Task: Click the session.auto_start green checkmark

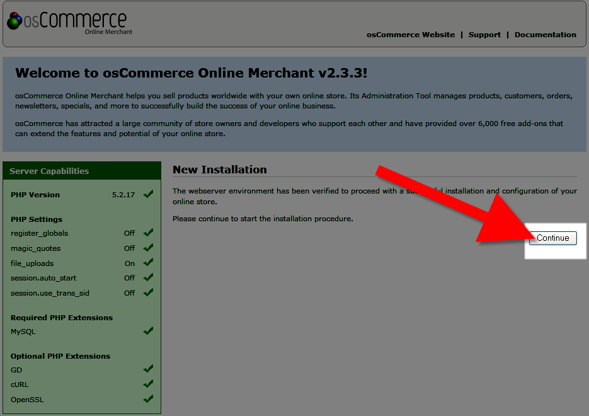Action: tap(148, 277)
